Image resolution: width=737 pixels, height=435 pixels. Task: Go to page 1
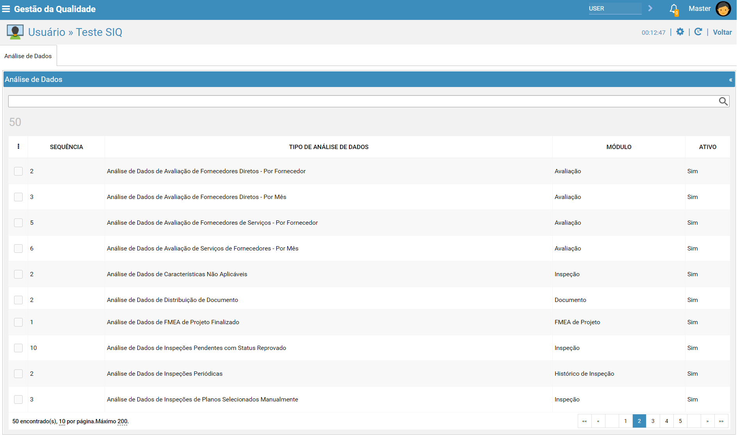coord(625,421)
